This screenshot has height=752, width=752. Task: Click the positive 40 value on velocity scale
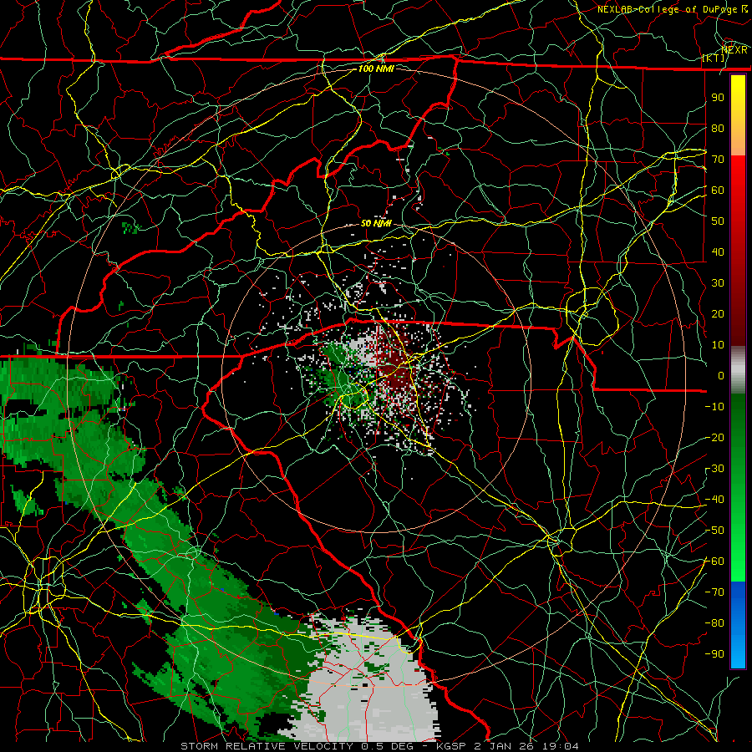pyautogui.click(x=718, y=252)
